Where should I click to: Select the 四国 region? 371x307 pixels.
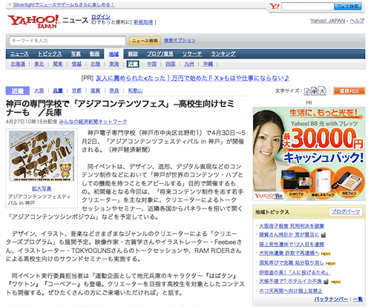[171, 64]
